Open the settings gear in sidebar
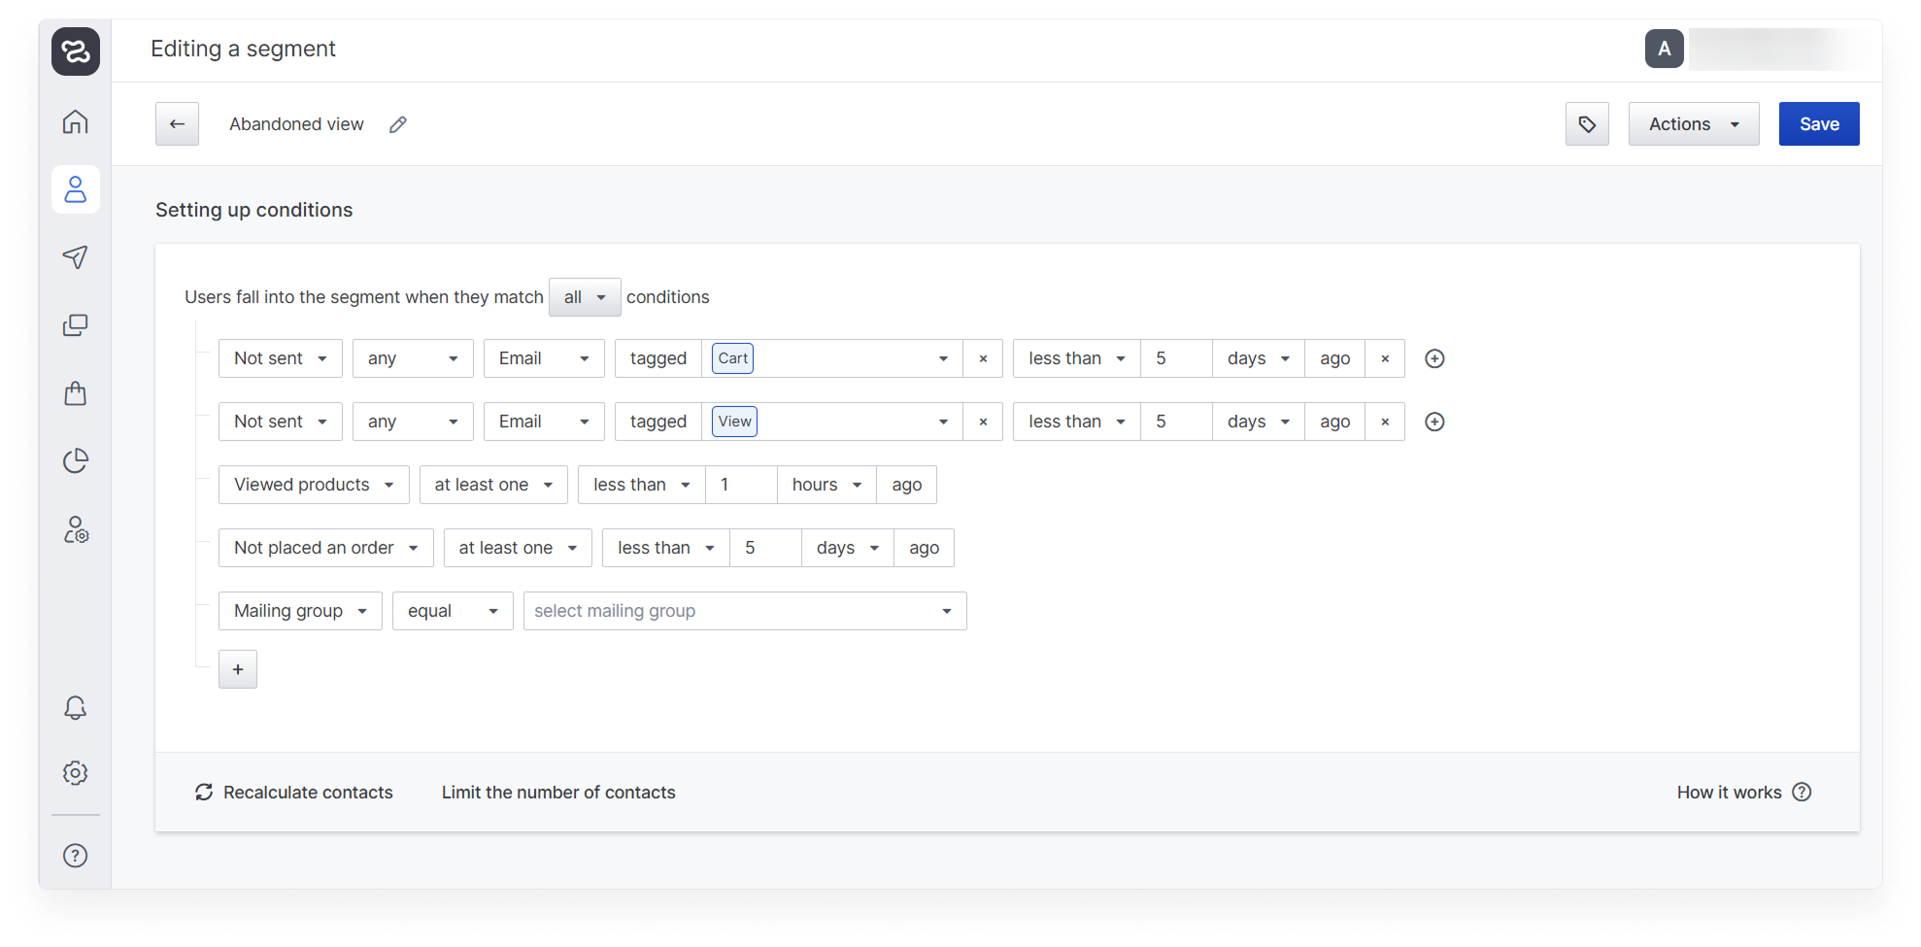Screen dimensions: 1921x947 pos(76,773)
